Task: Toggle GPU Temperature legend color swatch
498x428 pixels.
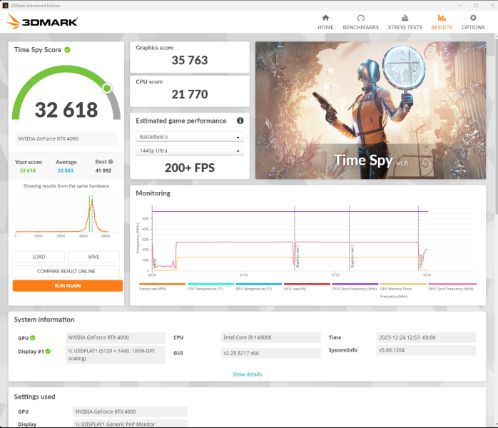Action: point(258,283)
